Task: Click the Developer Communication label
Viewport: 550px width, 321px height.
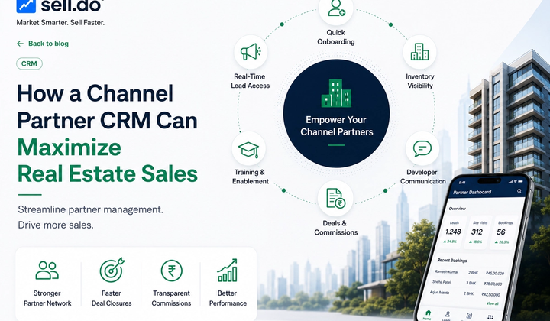Action: click(x=422, y=177)
